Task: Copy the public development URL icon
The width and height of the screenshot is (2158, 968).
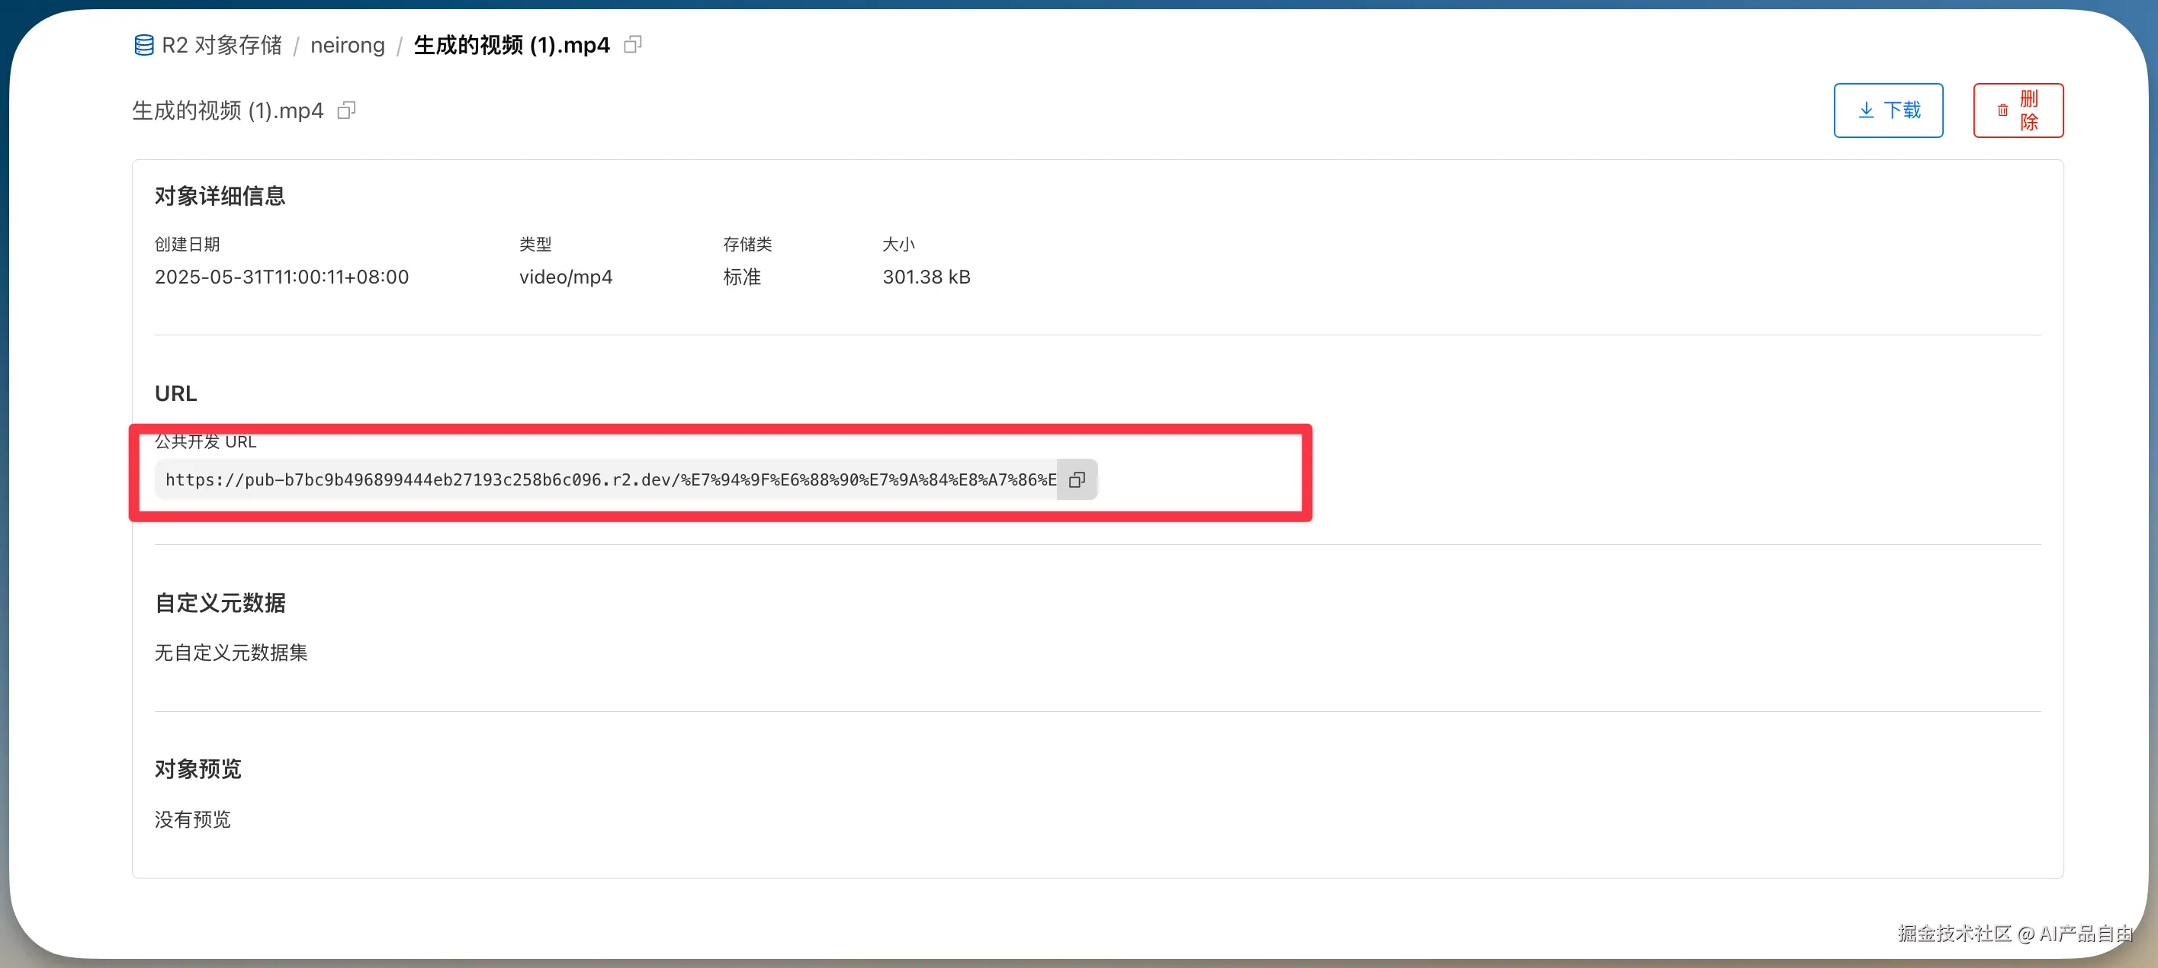Action: coord(1077,480)
